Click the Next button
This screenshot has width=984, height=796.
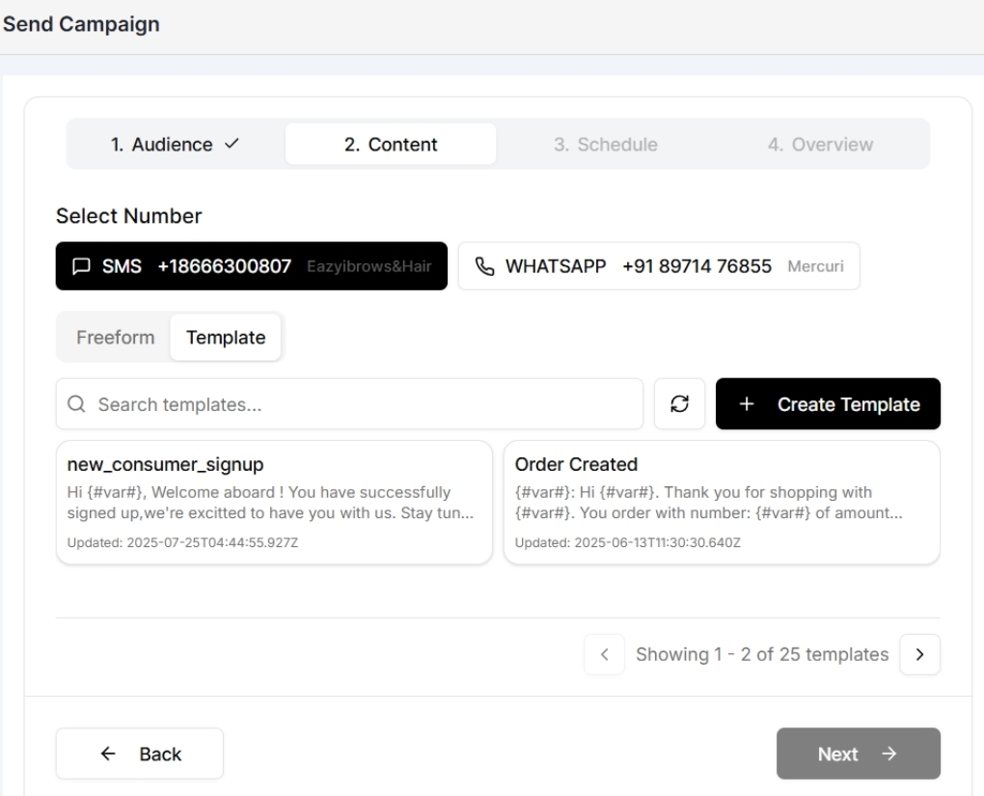(x=857, y=753)
